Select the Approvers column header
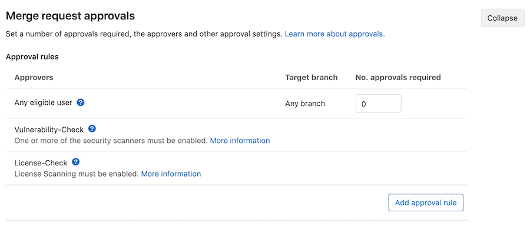The height and width of the screenshot is (226, 530). [x=34, y=77]
